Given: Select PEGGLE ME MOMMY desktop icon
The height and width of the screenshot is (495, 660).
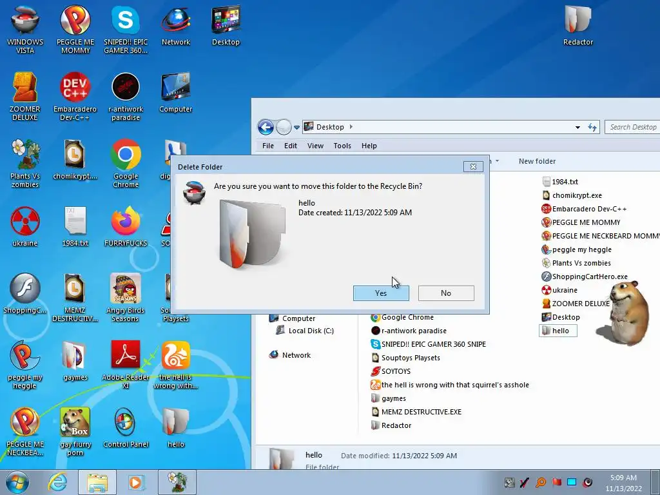Looking at the screenshot, I should click(75, 30).
